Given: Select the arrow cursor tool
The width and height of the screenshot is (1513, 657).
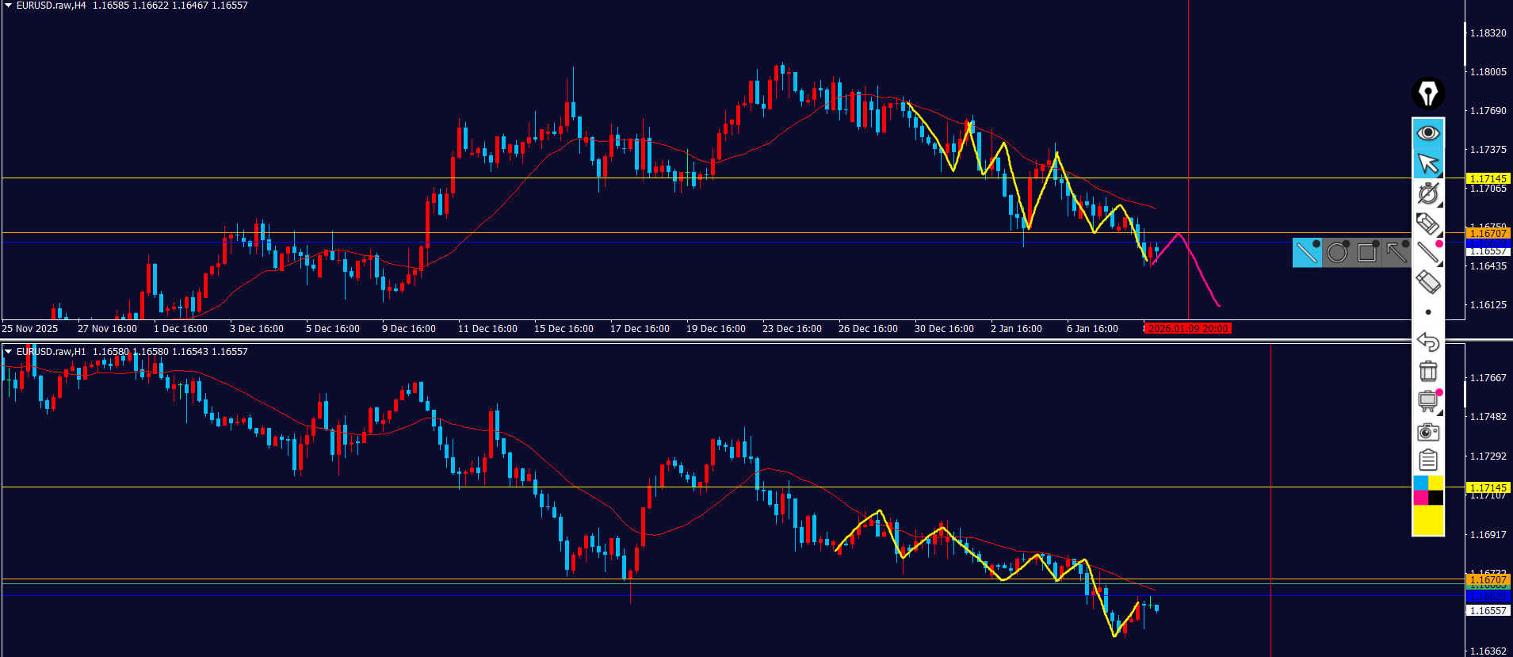Looking at the screenshot, I should click(x=1427, y=163).
